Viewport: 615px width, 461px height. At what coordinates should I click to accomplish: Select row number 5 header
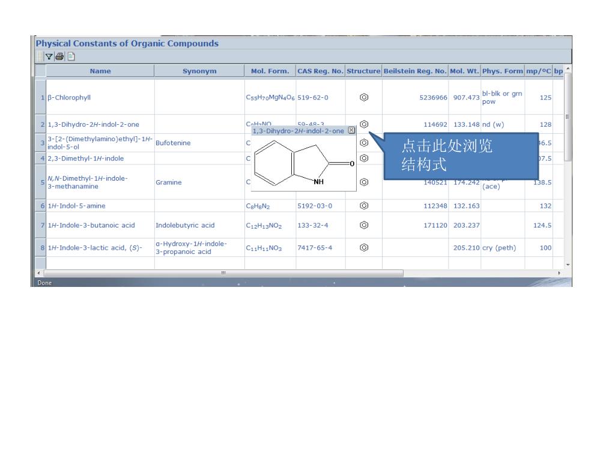coord(41,182)
